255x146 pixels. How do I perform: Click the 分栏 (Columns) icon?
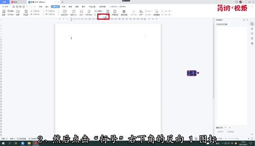(x=81, y=13)
